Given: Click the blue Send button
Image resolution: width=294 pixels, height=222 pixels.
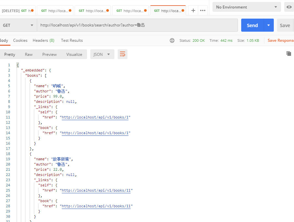Looking at the screenshot, I should (252, 25).
